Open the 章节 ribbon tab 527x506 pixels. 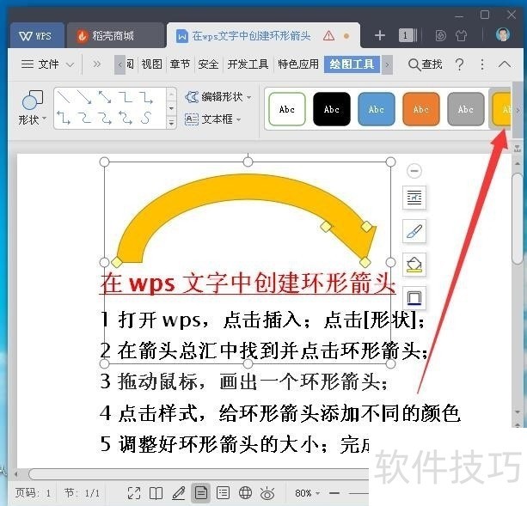pos(180,64)
